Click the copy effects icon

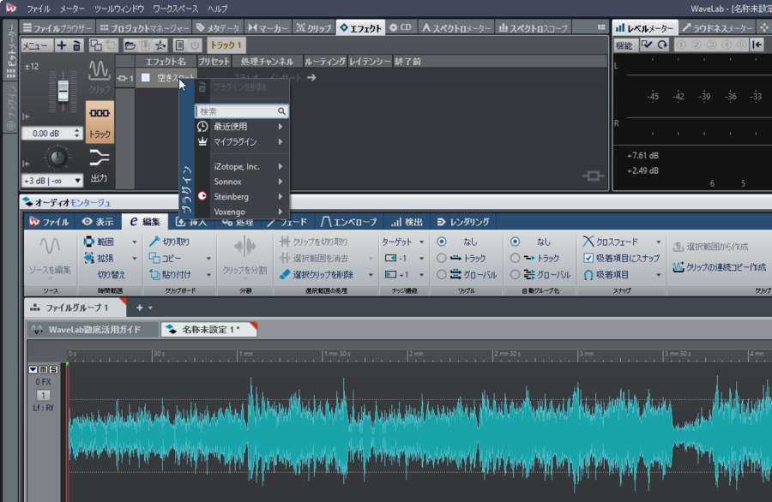(96, 45)
